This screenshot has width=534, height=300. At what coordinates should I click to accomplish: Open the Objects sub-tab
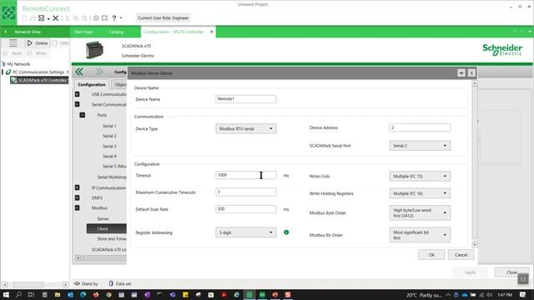[x=119, y=84]
